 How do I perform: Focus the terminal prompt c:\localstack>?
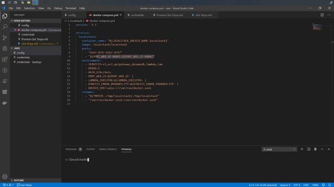click(77, 159)
